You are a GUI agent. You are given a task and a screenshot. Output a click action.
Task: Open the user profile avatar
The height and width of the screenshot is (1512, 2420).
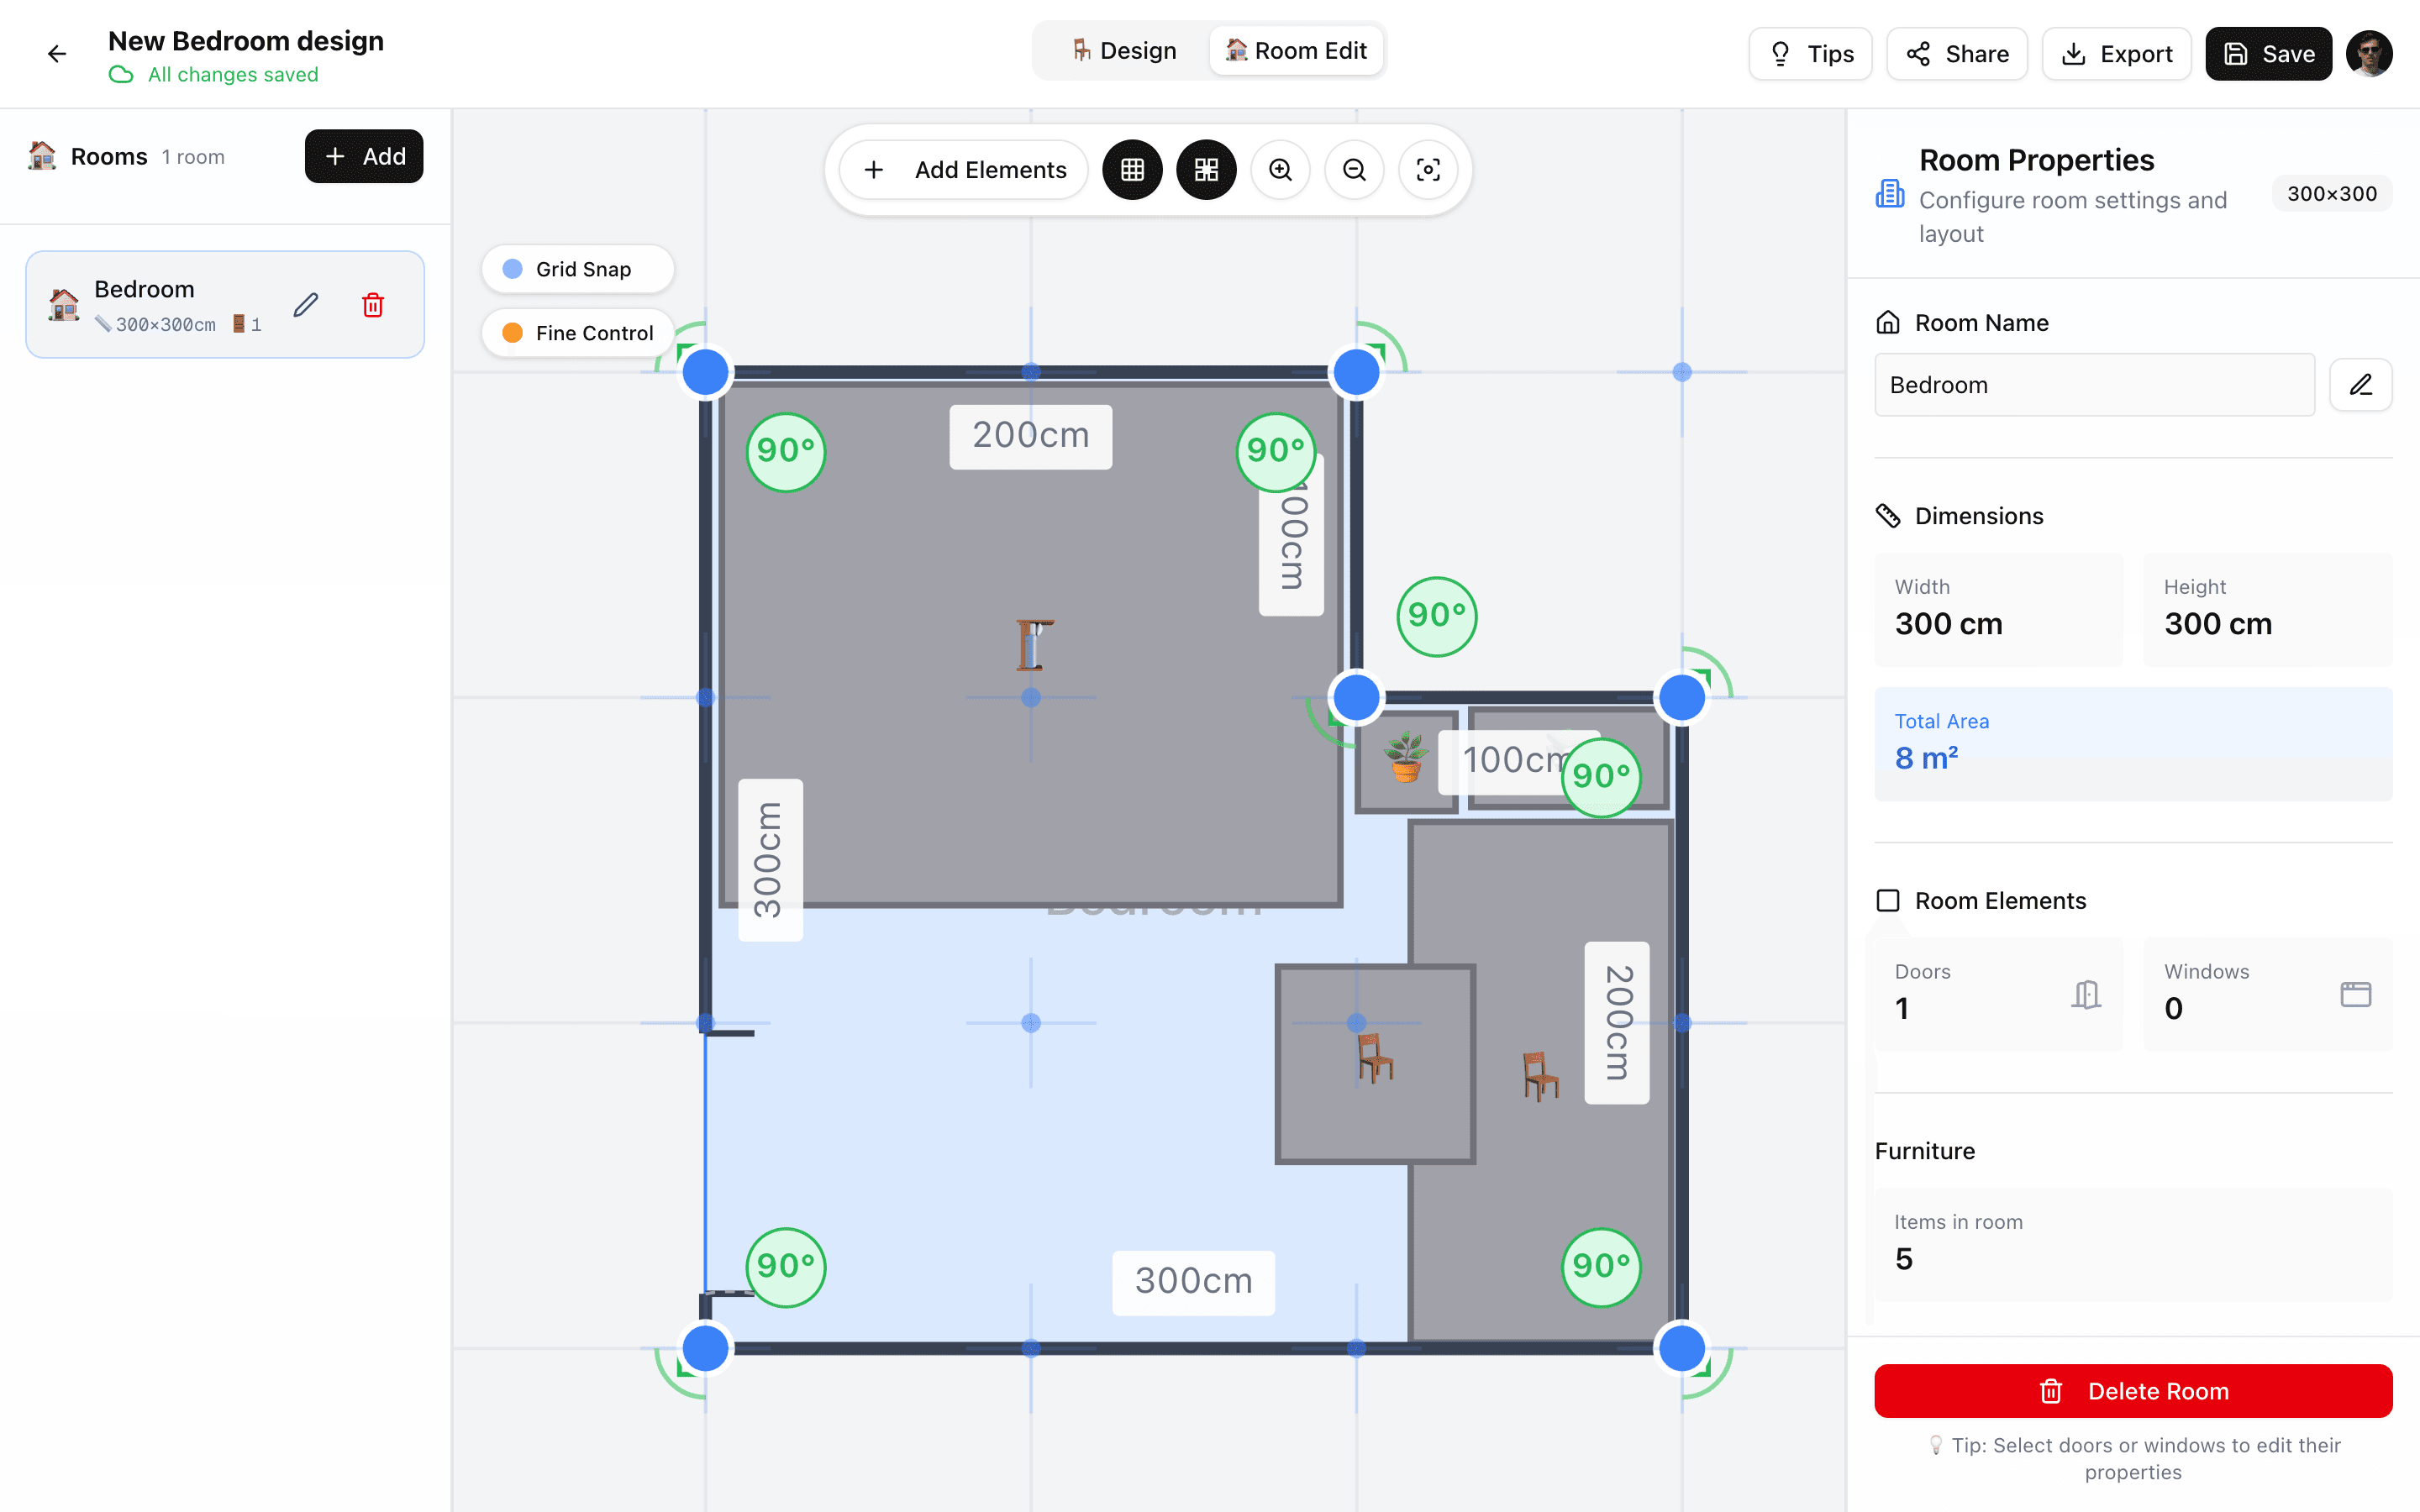pos(2369,54)
